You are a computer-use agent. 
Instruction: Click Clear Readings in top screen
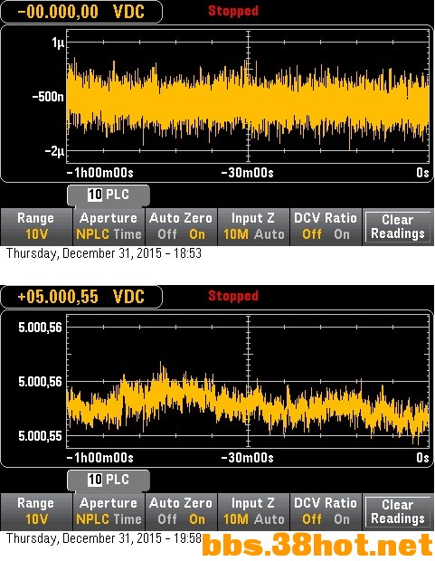point(398,226)
